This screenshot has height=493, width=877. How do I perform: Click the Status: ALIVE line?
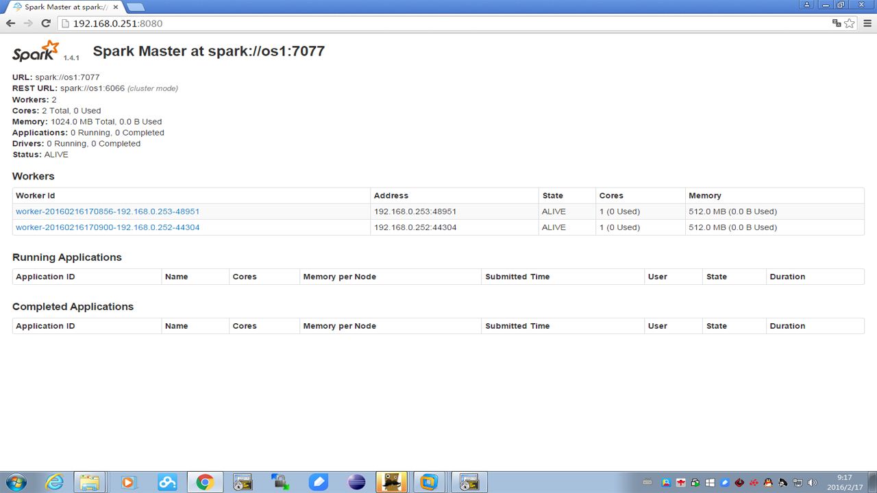pos(40,155)
